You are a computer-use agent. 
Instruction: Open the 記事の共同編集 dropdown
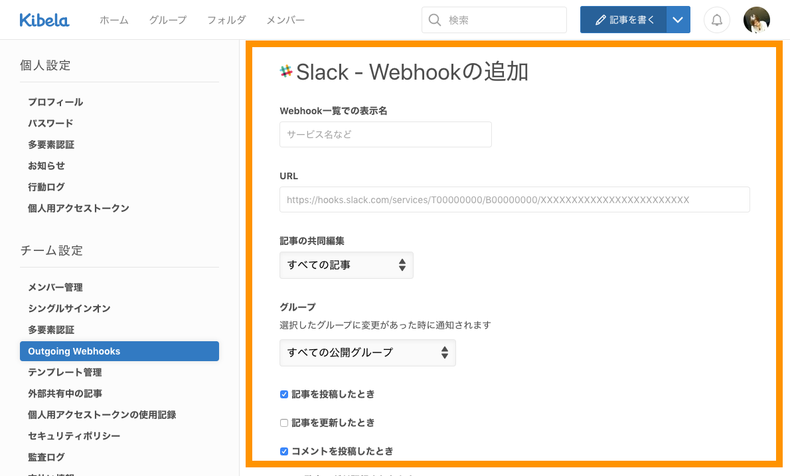click(x=346, y=265)
